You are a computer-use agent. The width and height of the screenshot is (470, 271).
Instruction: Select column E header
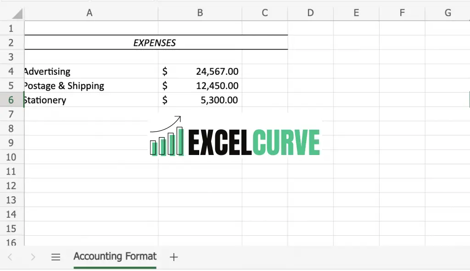(356, 13)
